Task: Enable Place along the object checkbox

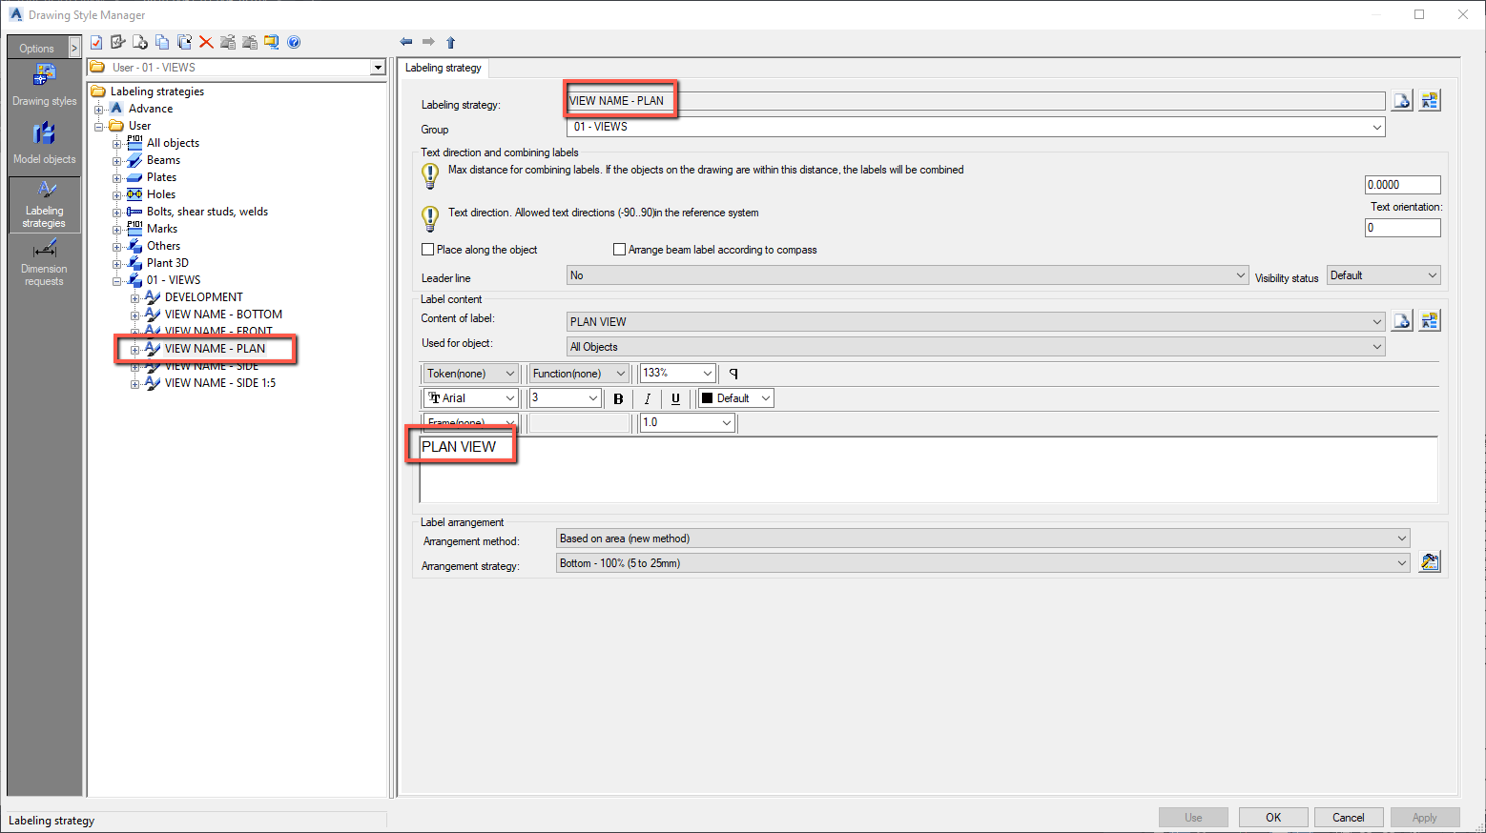Action: coord(428,250)
